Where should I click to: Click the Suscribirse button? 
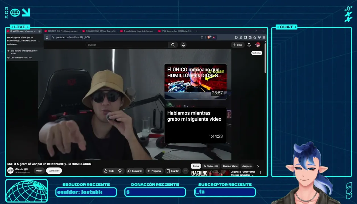(x=54, y=171)
